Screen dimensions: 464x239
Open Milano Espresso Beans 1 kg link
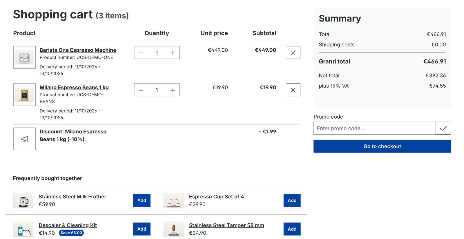[x=74, y=88]
